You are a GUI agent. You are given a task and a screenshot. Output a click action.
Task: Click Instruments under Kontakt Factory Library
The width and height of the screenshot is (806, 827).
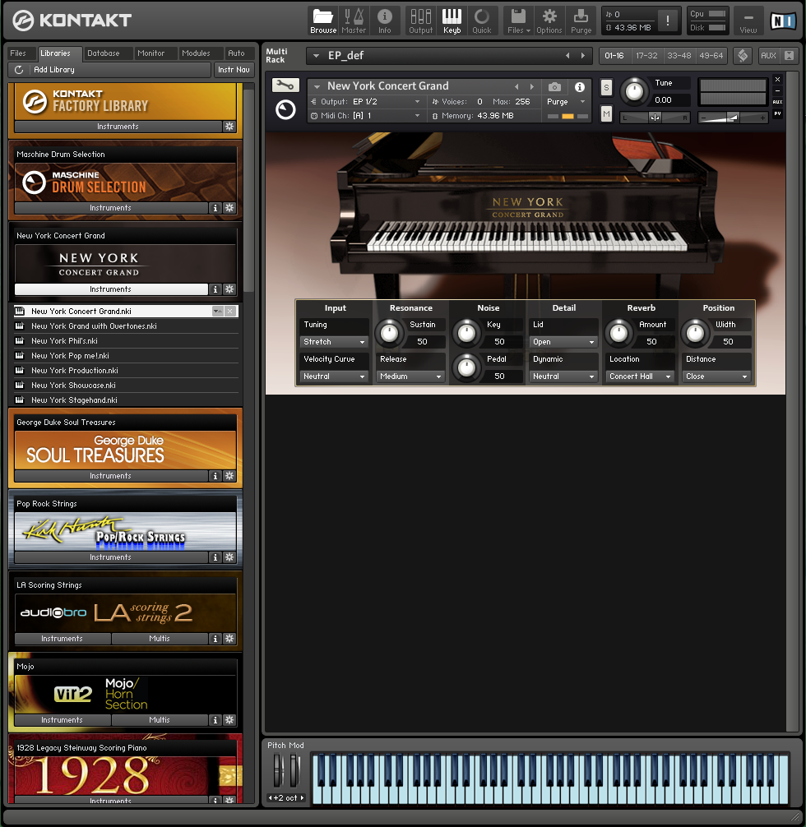[118, 126]
